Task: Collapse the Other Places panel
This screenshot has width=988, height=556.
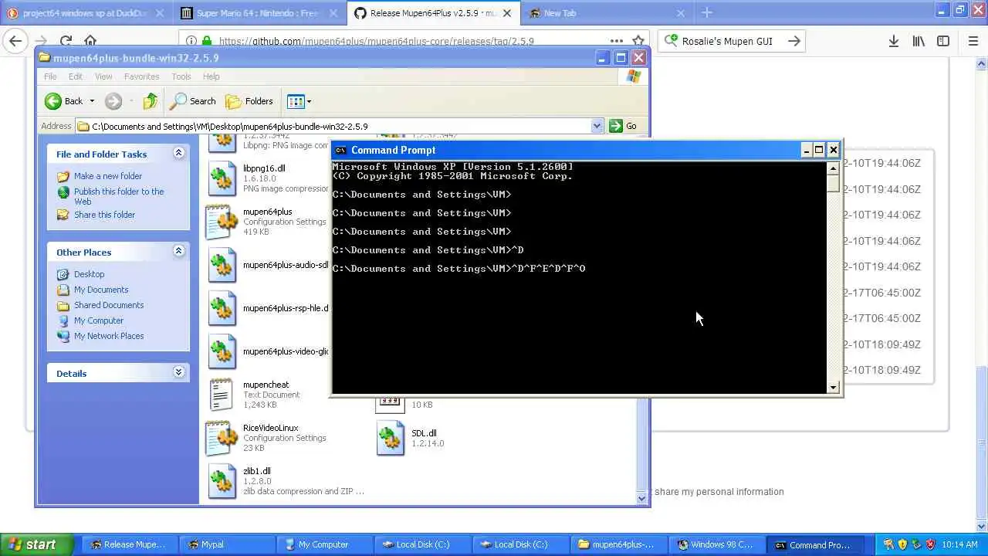Action: [x=178, y=251]
